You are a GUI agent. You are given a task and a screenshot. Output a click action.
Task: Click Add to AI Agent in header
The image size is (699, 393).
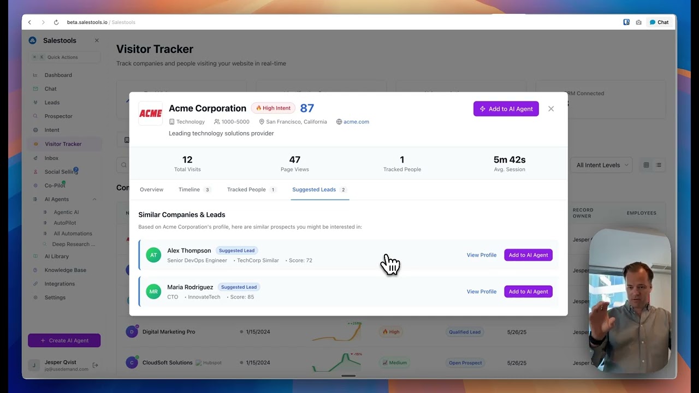(x=506, y=109)
